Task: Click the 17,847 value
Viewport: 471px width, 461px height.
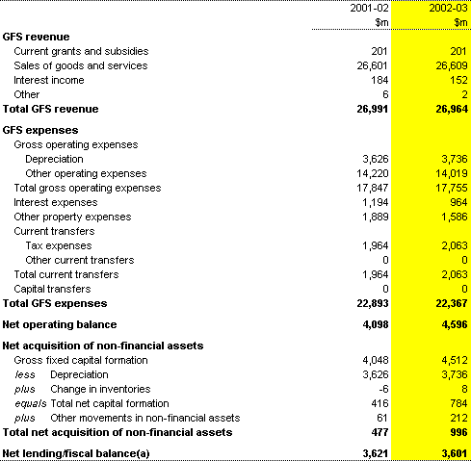Action: tap(373, 188)
